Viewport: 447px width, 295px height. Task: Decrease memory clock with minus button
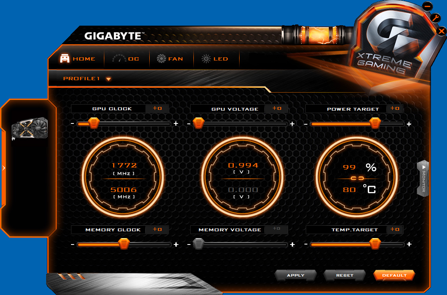pos(73,244)
